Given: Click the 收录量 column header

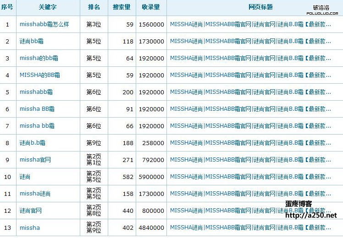Looking at the screenshot, I should coord(151,7).
